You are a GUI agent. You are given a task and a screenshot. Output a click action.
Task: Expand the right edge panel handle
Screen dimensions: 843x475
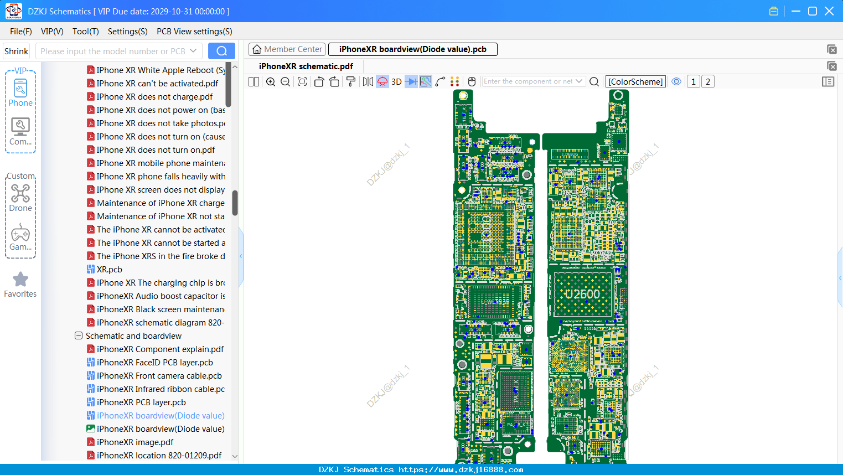point(840,278)
